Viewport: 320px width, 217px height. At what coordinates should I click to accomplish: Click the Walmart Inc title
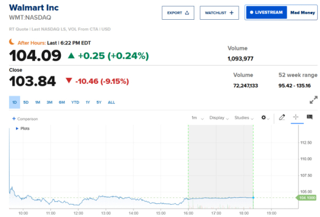click(x=34, y=8)
